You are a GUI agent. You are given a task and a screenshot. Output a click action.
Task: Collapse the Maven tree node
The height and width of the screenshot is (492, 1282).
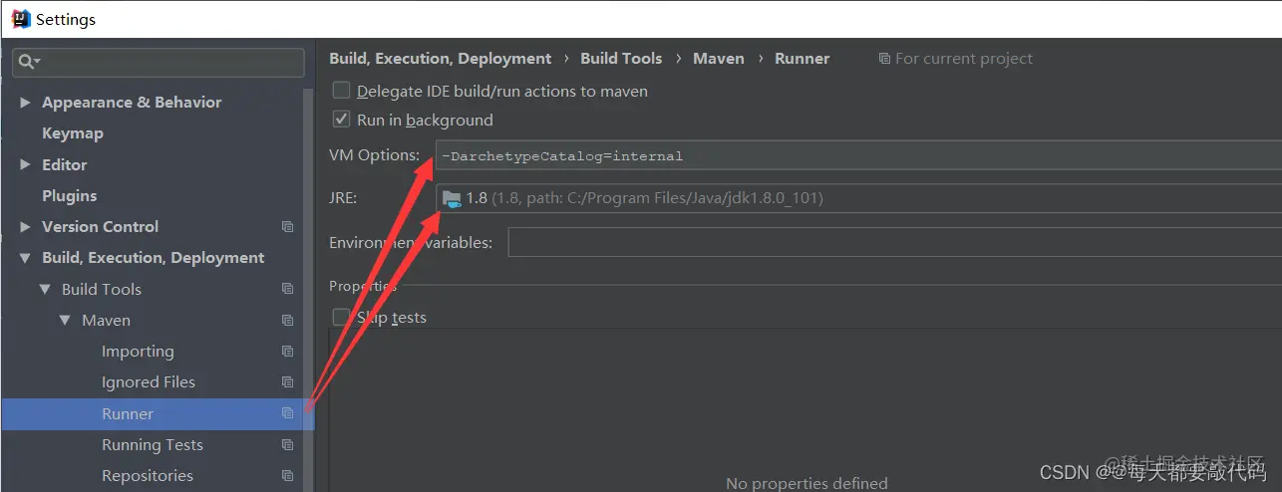click(65, 321)
